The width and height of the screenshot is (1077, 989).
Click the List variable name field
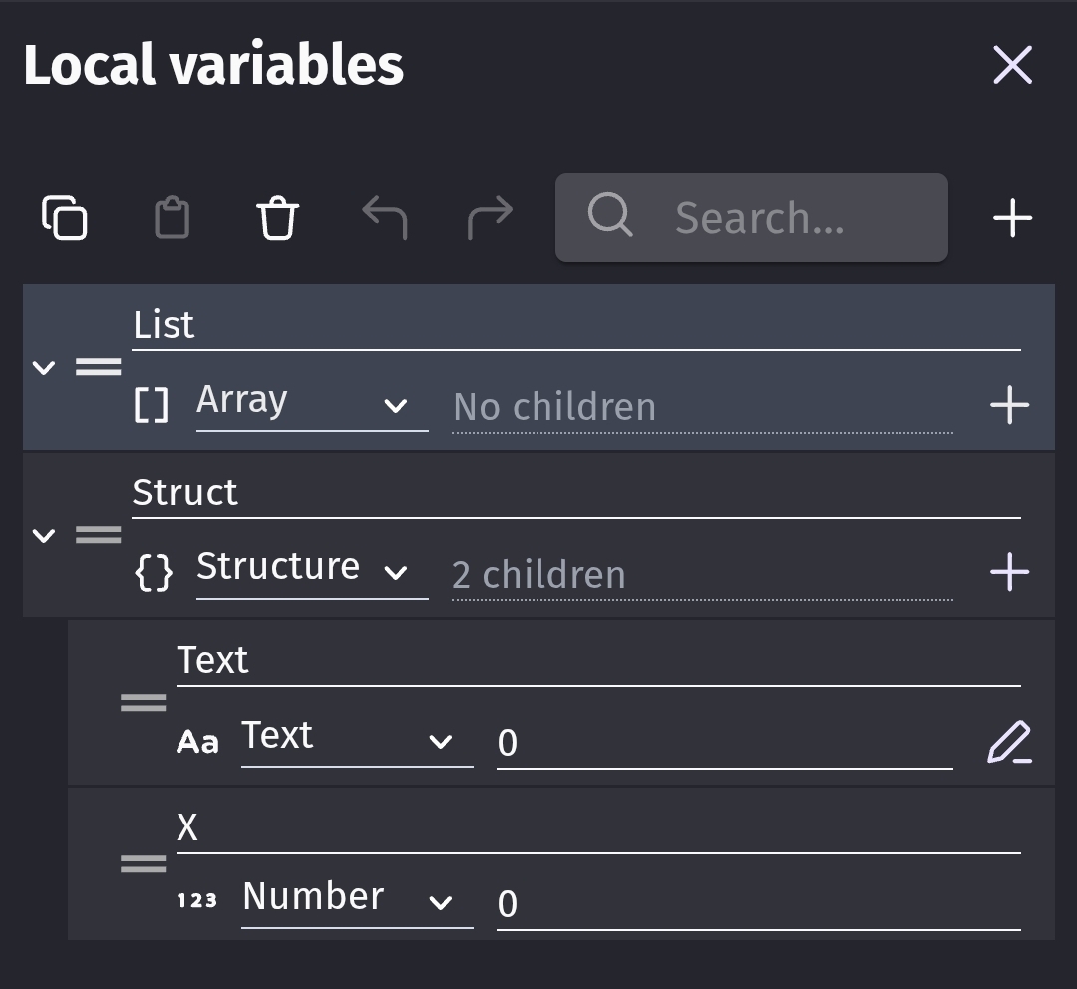[575, 326]
